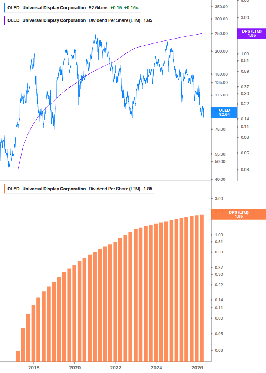The width and height of the screenshot is (266, 373).
Task: Click the tallest last orange dividend bar
Action: click(x=201, y=288)
